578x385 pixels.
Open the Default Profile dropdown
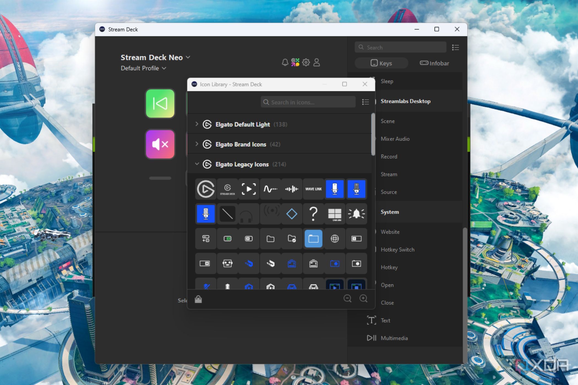(143, 68)
